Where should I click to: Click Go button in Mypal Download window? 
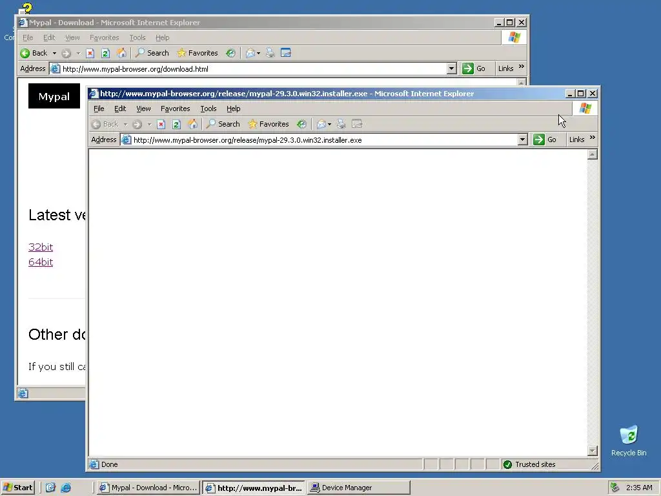click(x=474, y=68)
